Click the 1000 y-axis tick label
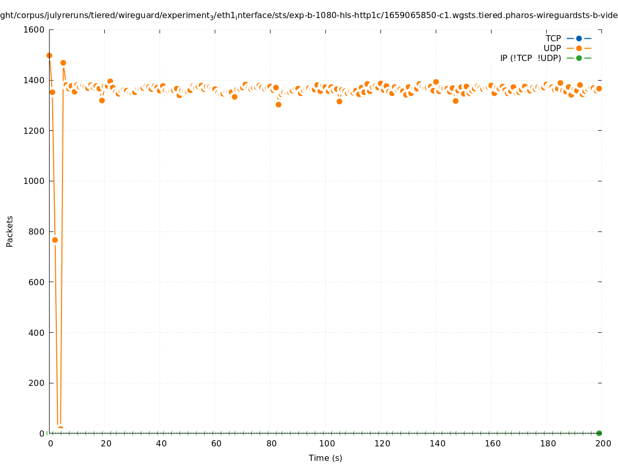The image size is (618, 465). pyautogui.click(x=35, y=181)
